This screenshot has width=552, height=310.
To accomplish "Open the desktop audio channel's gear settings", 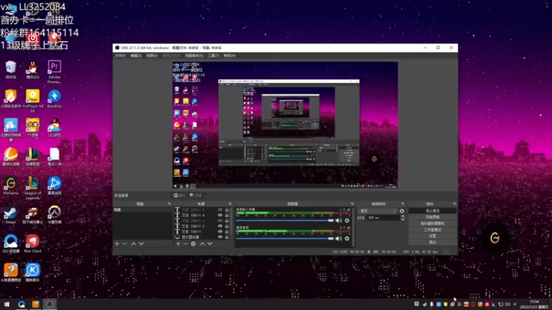I will 347,238.
